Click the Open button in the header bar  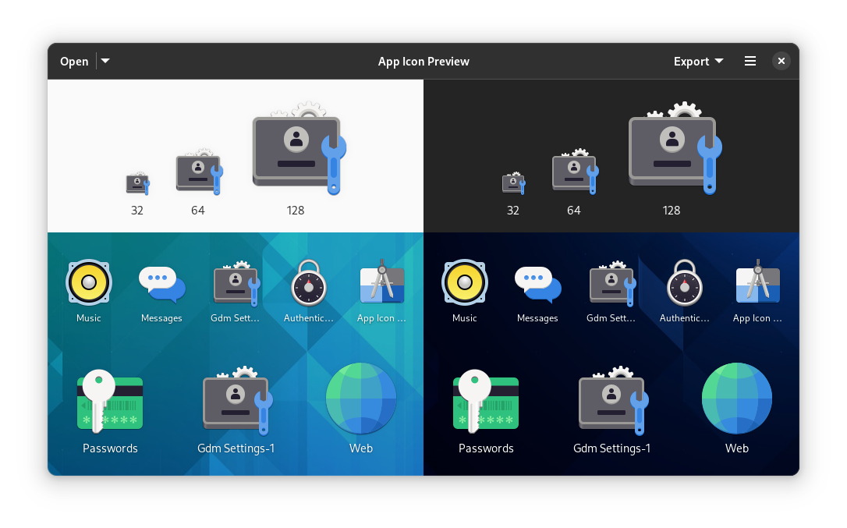[74, 61]
